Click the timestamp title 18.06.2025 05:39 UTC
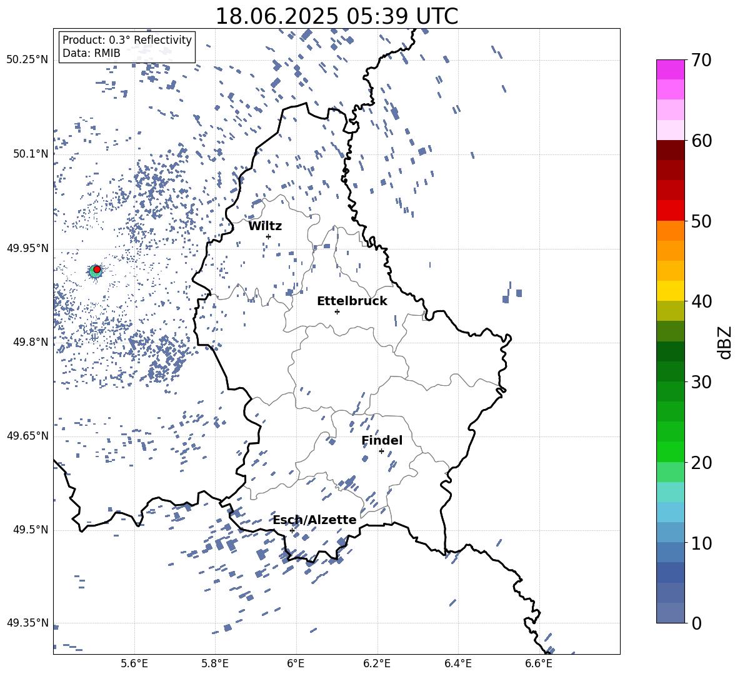The height and width of the screenshot is (676, 740). pos(337,16)
